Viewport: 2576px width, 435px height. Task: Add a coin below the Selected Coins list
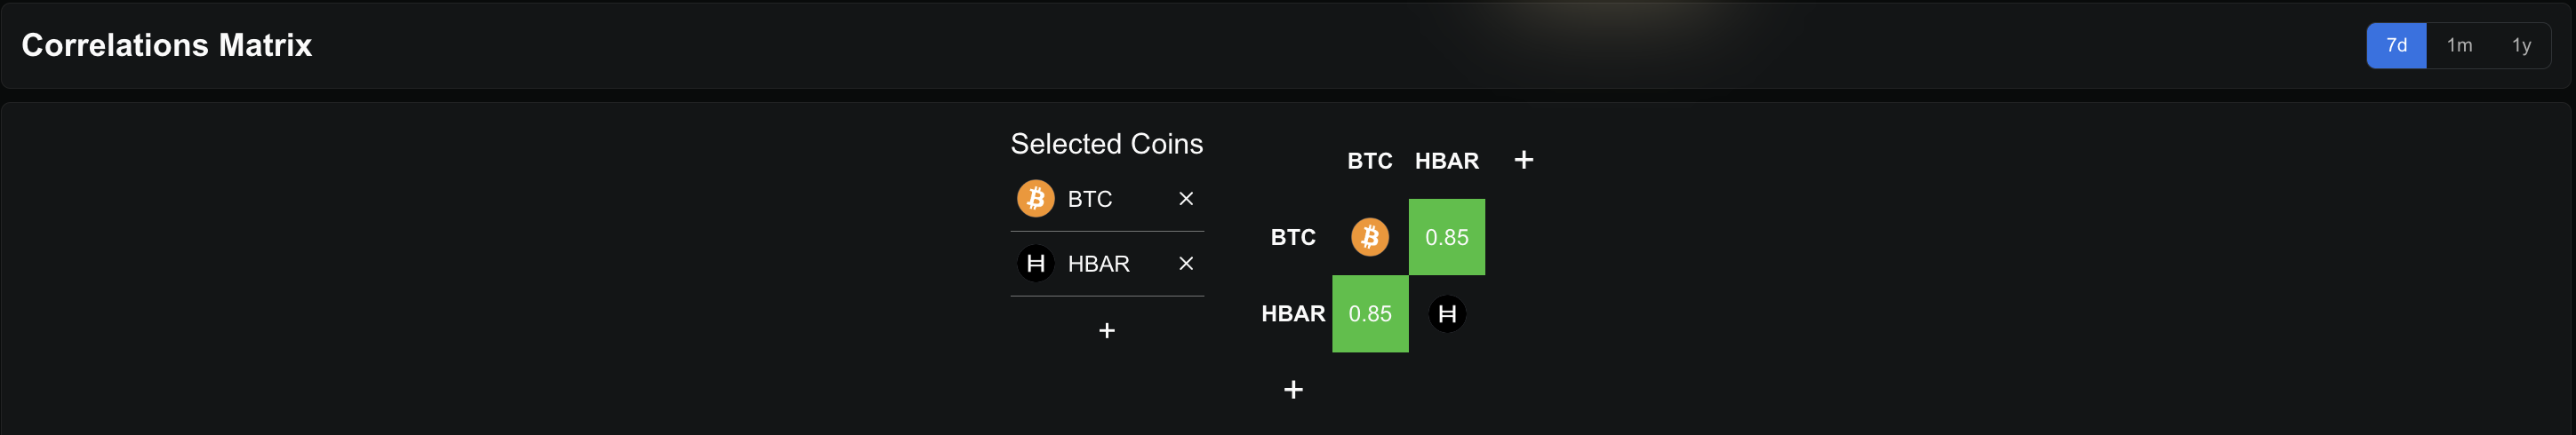pos(1106,330)
